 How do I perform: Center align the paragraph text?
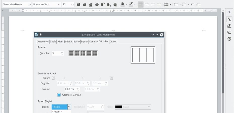coord(146,5)
